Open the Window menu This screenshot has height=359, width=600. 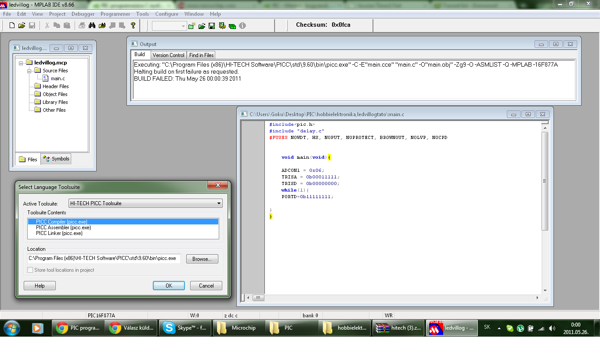point(194,14)
